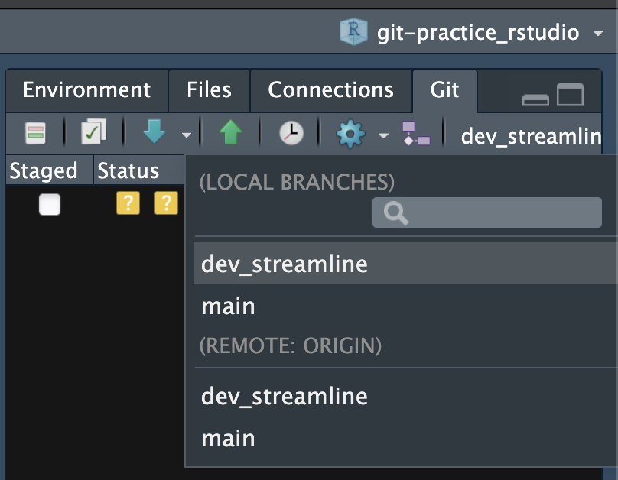Open the commit History clock icon
Image resolution: width=618 pixels, height=480 pixels.
tap(291, 131)
